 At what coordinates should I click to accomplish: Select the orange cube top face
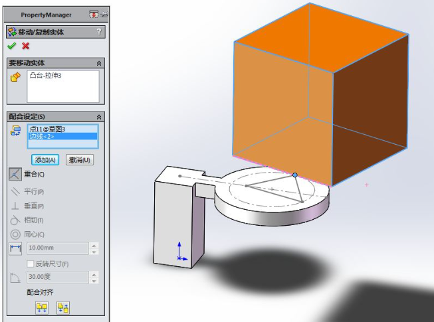(x=321, y=39)
